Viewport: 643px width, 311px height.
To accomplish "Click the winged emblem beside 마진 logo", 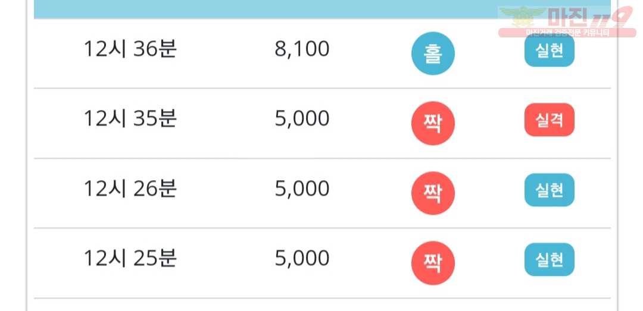I will pyautogui.click(x=522, y=17).
